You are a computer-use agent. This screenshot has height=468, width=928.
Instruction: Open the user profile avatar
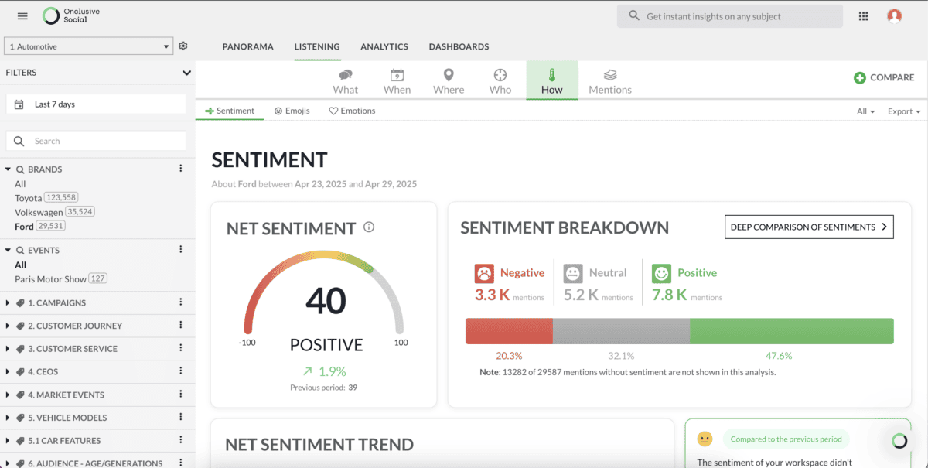(895, 15)
